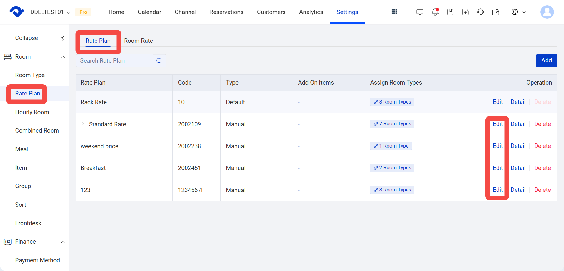Open the DDLLTEST01 property dropdown

[x=51, y=12]
